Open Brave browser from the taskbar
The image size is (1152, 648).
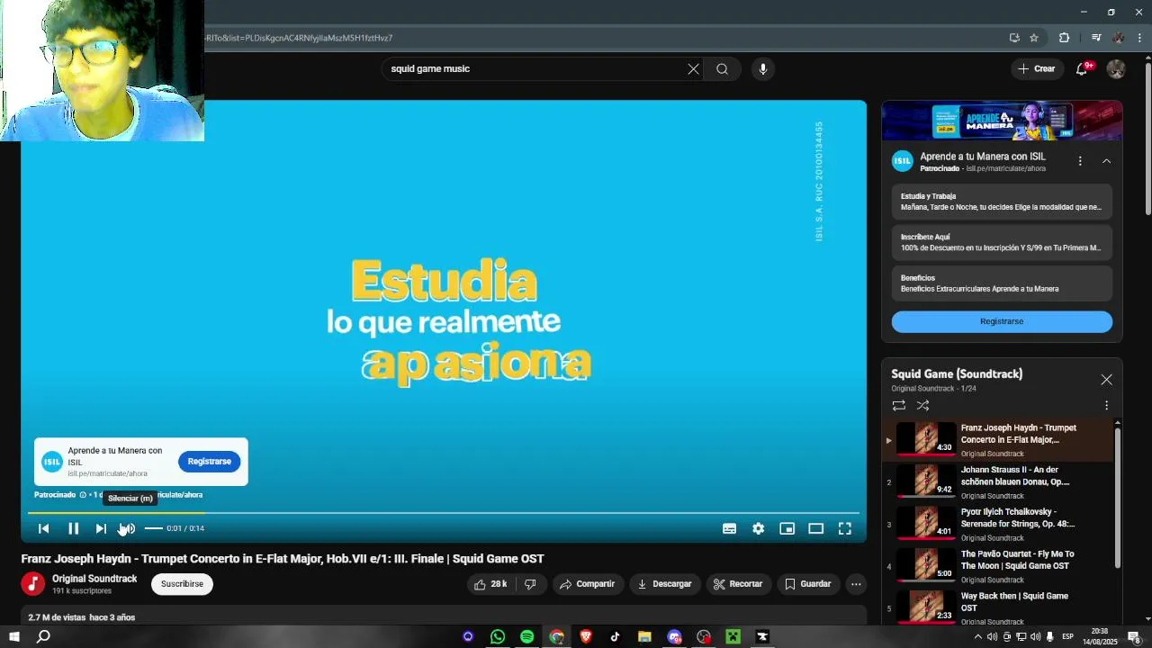[x=586, y=637]
